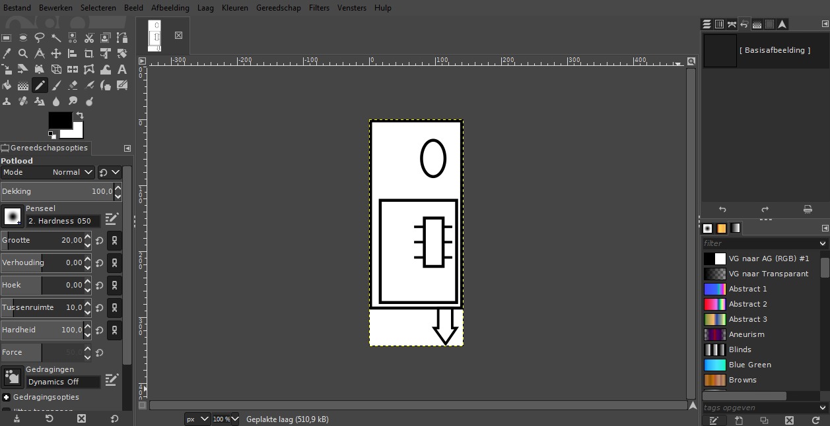Select the Alignment tool

click(73, 53)
